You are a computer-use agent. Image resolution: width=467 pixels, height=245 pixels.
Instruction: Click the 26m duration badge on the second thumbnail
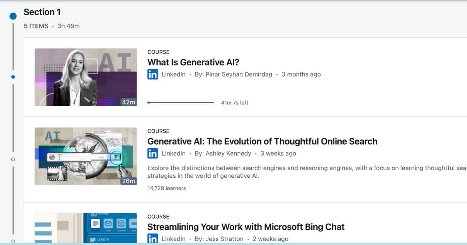(x=128, y=181)
